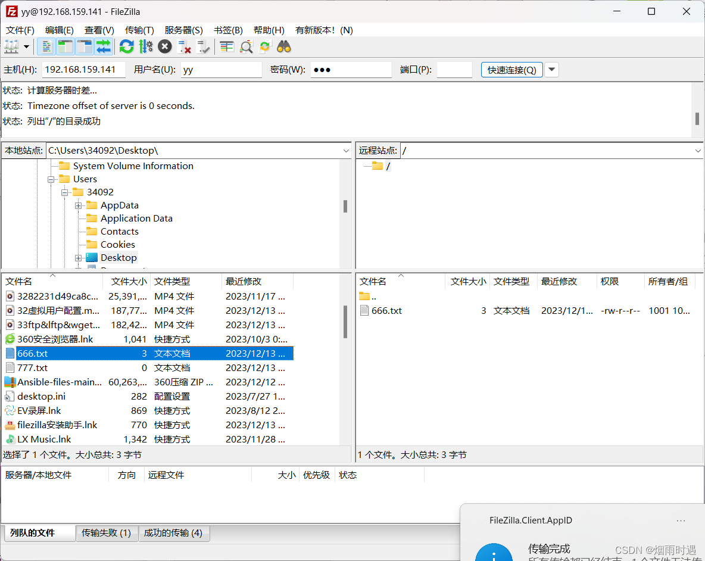Viewport: 705px width, 561px height.
Task: Select Ansible-files-main zip archive
Action: tap(148, 382)
